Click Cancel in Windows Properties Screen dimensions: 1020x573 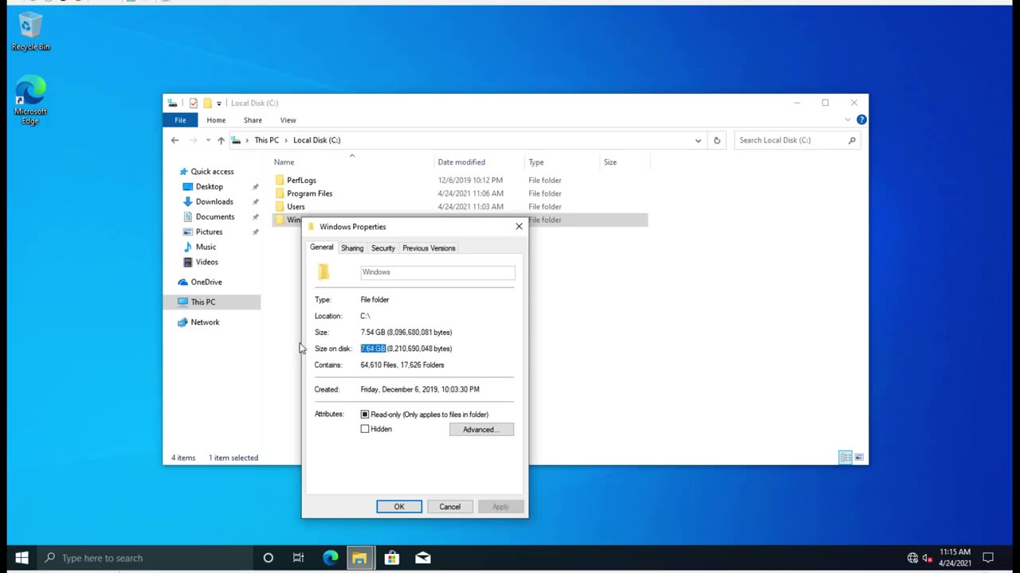tap(449, 507)
